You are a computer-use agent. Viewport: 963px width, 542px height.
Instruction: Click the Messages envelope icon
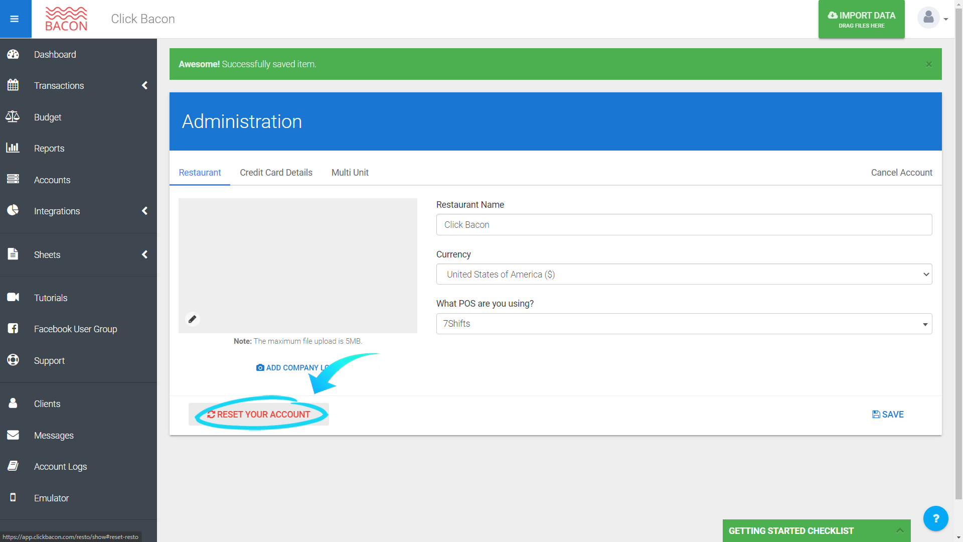coord(13,435)
